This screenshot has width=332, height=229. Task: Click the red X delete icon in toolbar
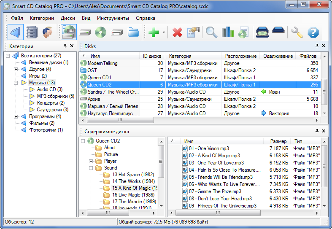pos(177,32)
